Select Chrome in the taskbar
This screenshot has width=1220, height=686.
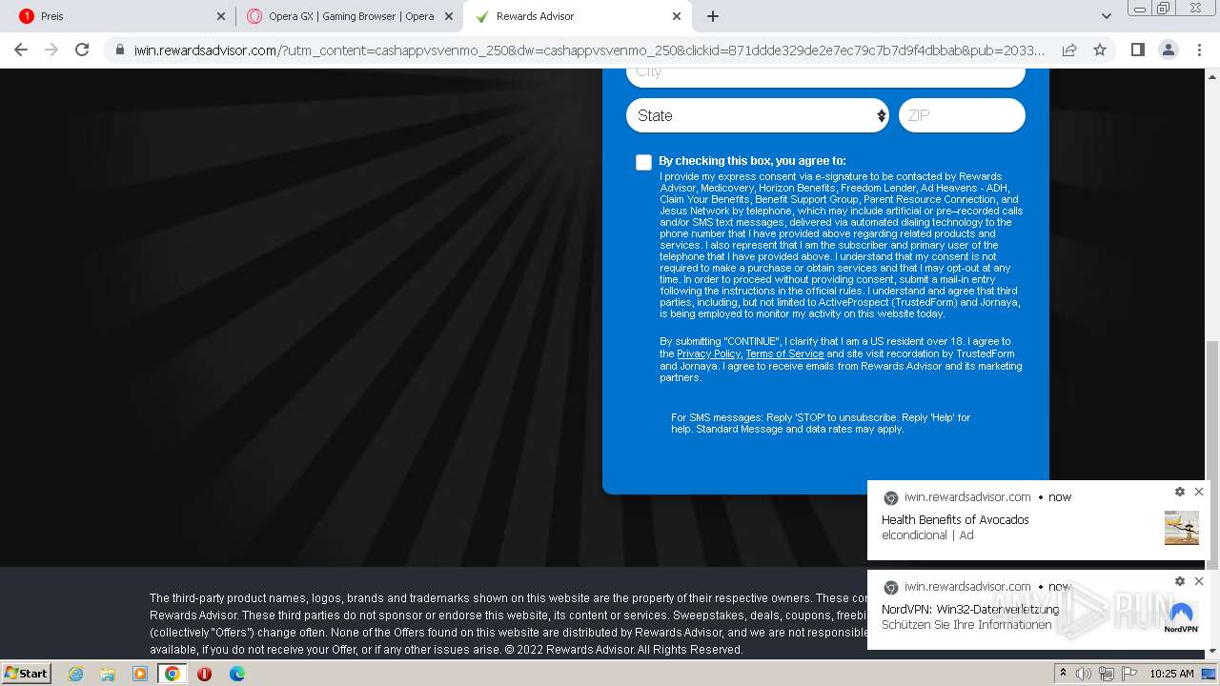point(173,674)
